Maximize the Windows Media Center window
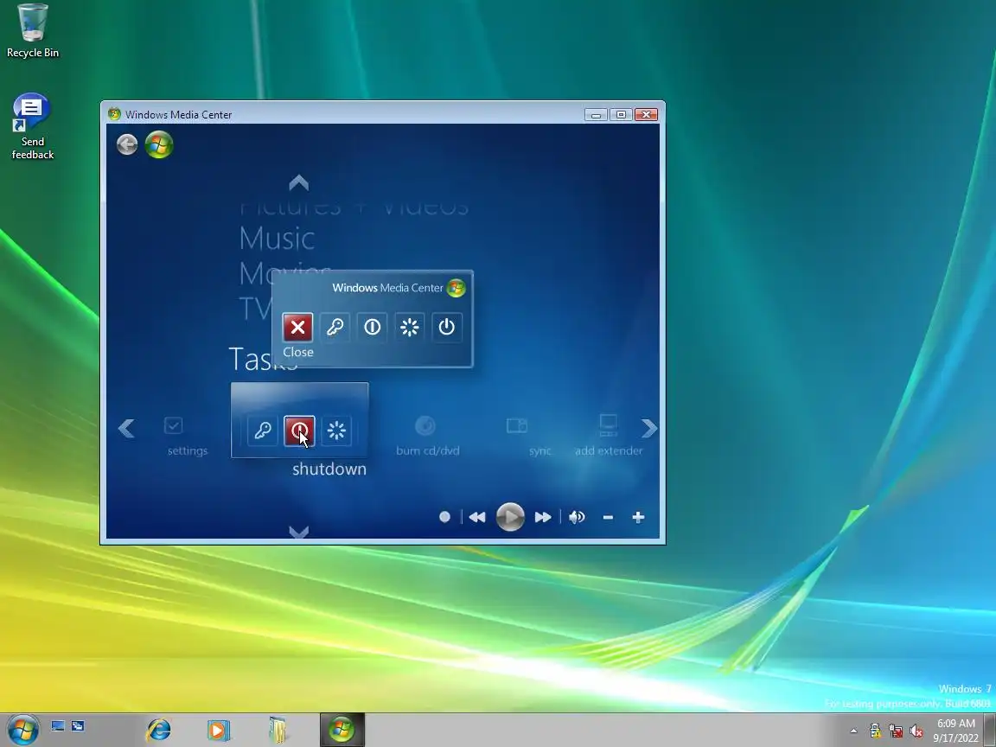Screen dimensions: 996x747 click(x=621, y=114)
